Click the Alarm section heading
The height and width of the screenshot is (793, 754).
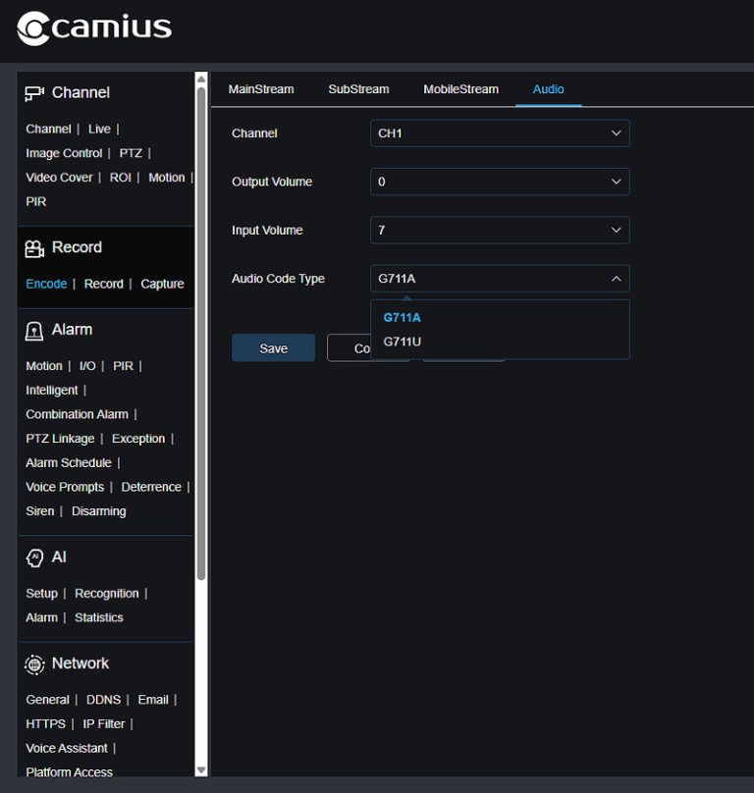[72, 330]
